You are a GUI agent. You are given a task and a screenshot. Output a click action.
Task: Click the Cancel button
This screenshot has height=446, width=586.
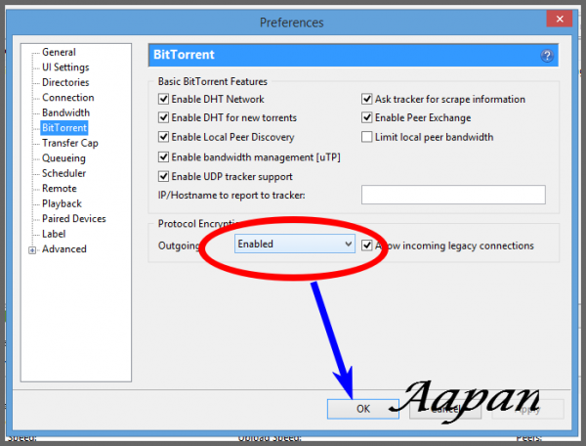pos(444,409)
